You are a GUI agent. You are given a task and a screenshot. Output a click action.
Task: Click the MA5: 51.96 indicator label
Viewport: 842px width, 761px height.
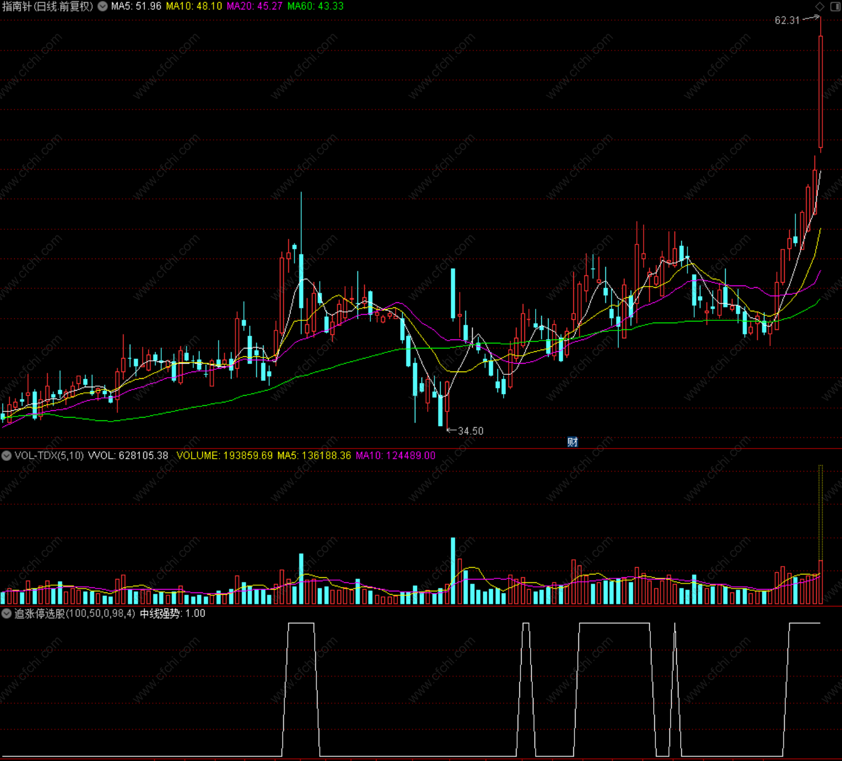pyautogui.click(x=136, y=6)
